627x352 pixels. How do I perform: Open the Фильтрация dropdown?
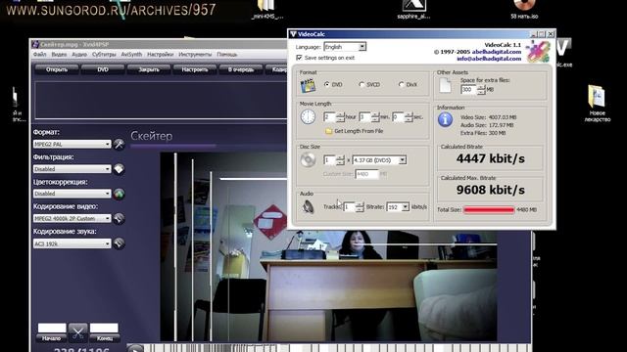(x=72, y=169)
